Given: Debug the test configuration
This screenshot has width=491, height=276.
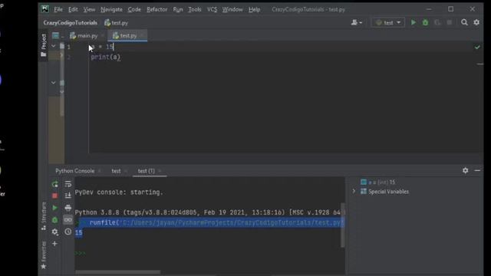Looking at the screenshot, I should pyautogui.click(x=425, y=22).
